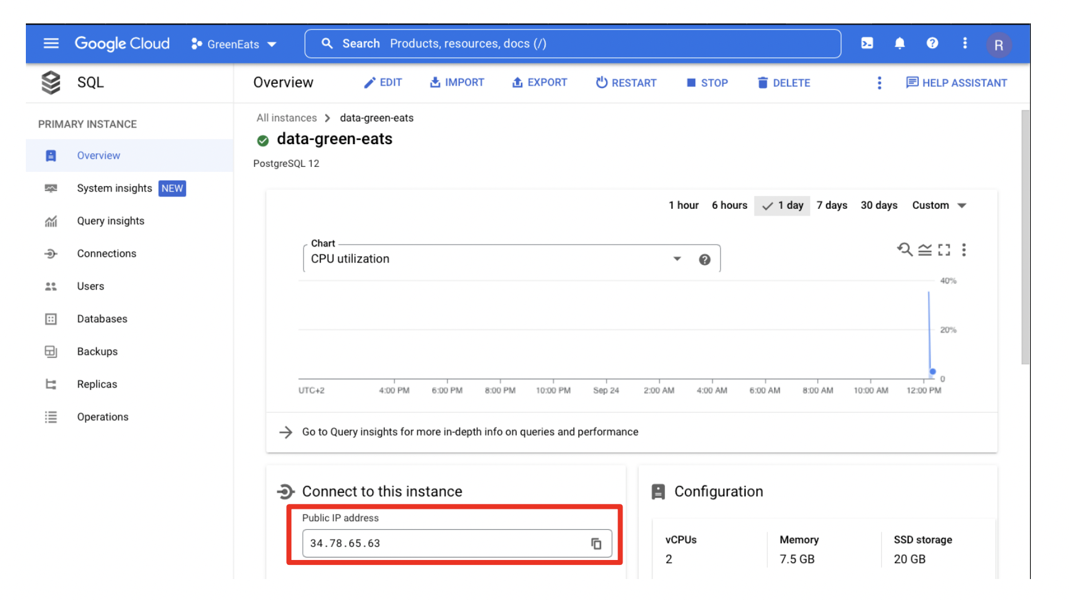Click the RESTART button
This screenshot has height=600, width=1069.
click(x=626, y=83)
